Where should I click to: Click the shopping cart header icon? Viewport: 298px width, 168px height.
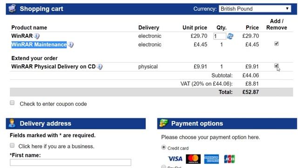(x=12, y=9)
